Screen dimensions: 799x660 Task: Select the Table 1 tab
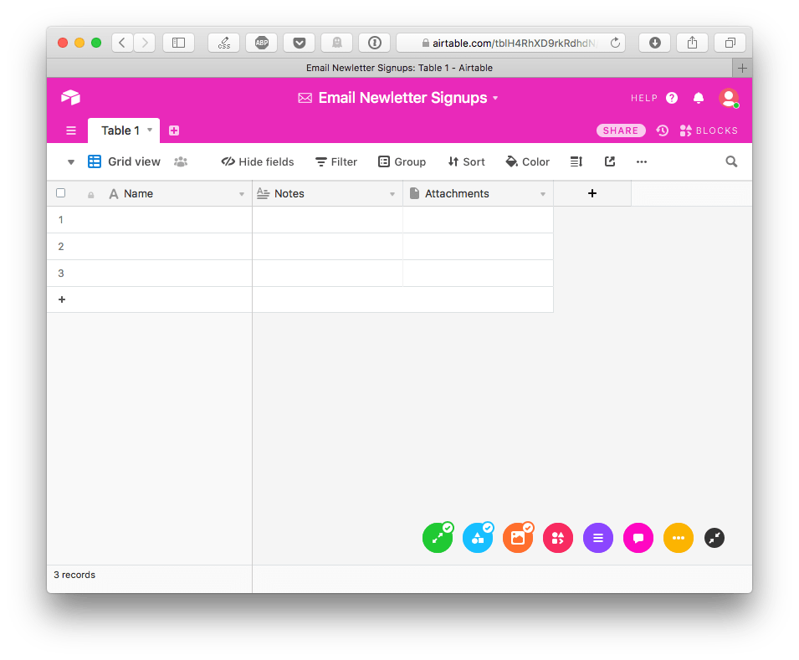(x=124, y=130)
